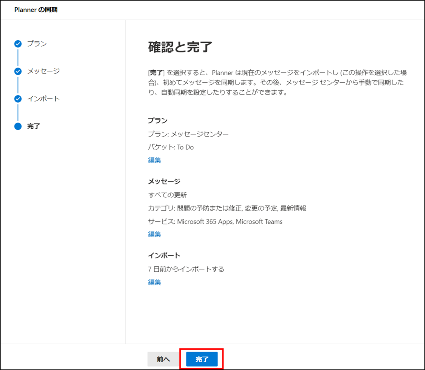The width and height of the screenshot is (425, 370).
Task: Click the カテゴリ line listing 問題の予防または修正
Action: [227, 208]
